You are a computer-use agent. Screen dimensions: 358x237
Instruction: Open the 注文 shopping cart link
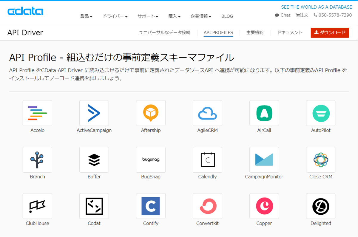[x=302, y=15]
